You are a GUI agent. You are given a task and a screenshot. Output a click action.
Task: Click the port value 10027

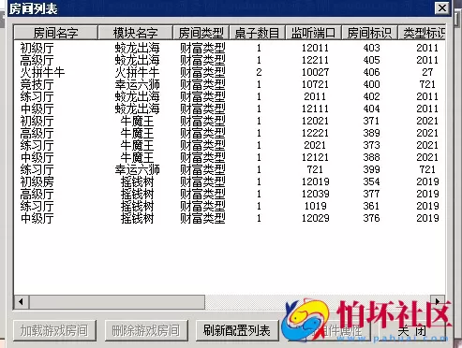pos(315,72)
